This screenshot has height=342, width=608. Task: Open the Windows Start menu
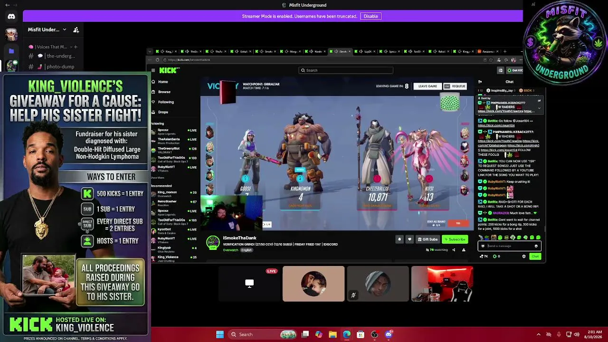tap(220, 334)
